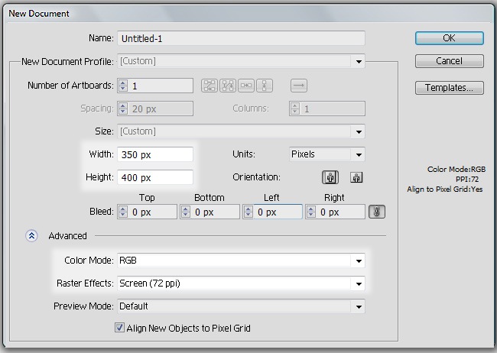
Task: Set orientation to Landscape
Action: (356, 177)
